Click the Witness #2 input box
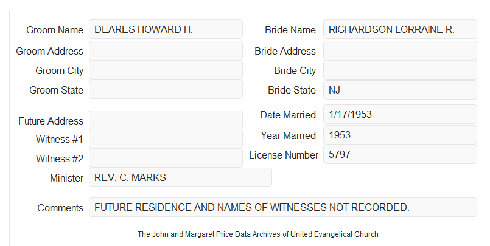This screenshot has height=246, width=490. click(166, 158)
